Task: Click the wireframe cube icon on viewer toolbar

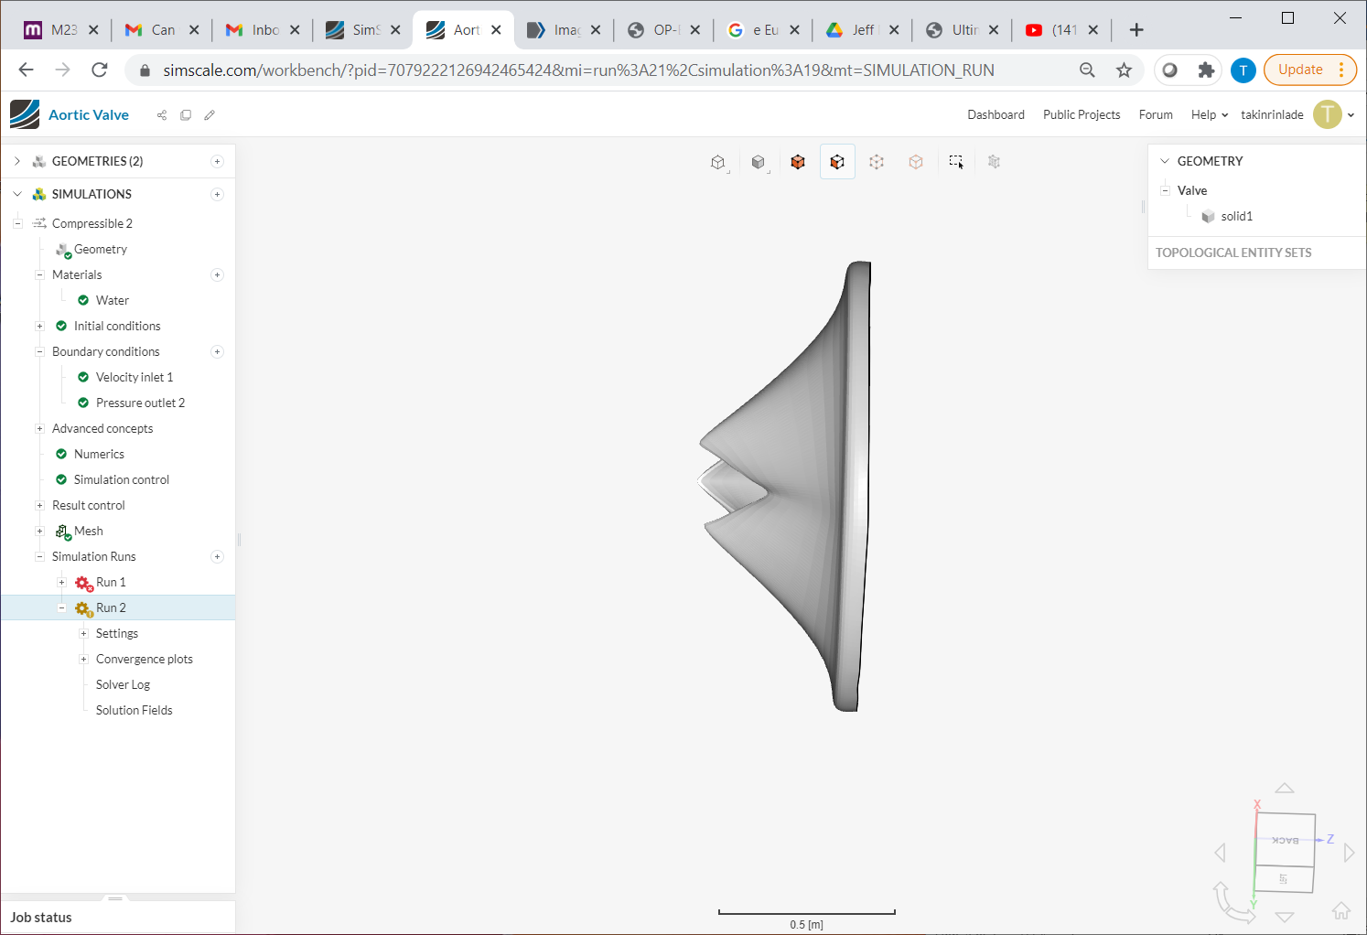Action: (x=718, y=161)
